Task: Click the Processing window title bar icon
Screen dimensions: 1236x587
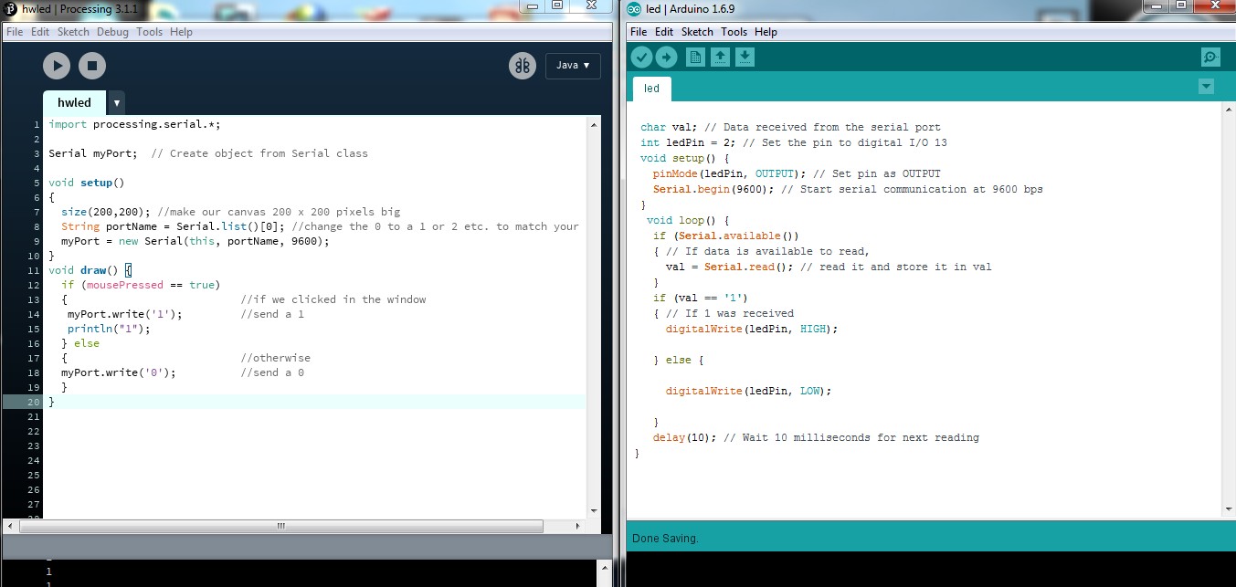Action: tap(11, 8)
